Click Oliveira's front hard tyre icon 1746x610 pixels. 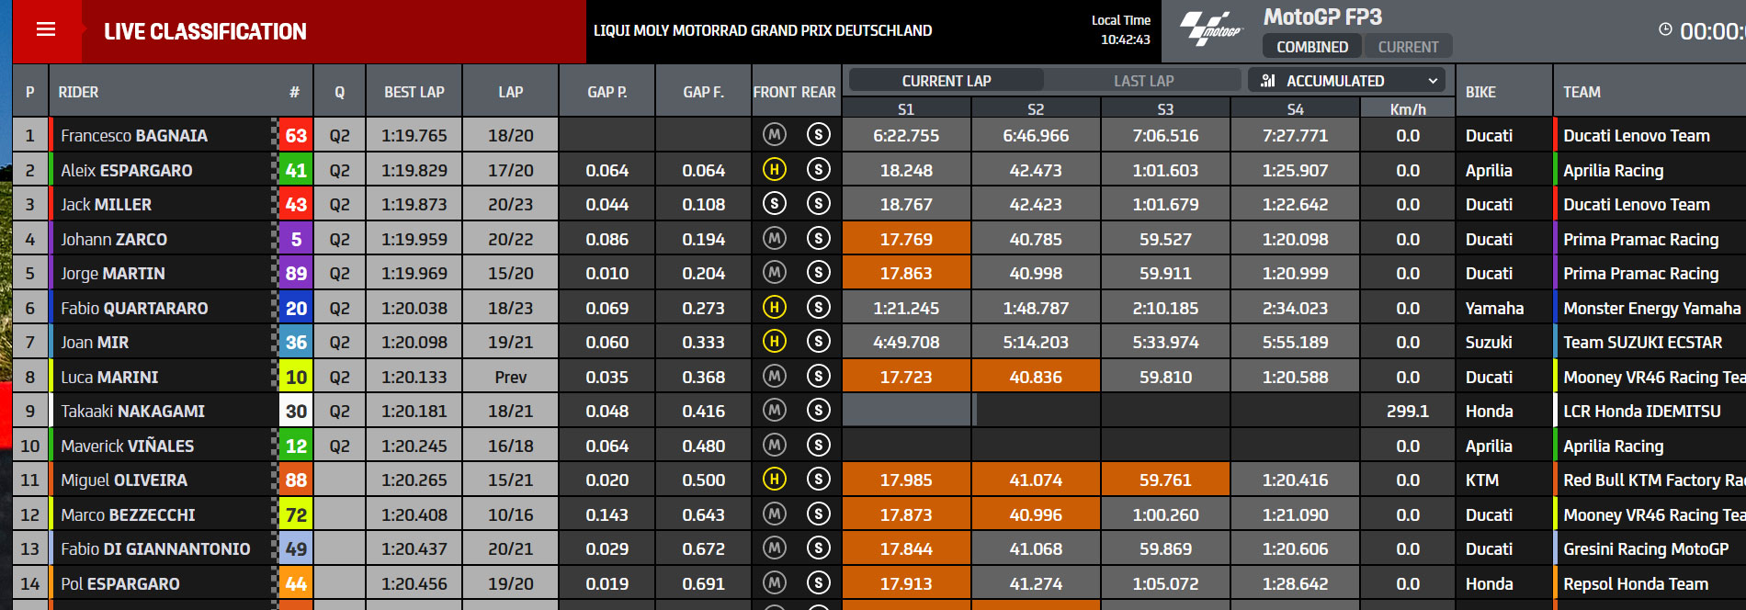775,480
